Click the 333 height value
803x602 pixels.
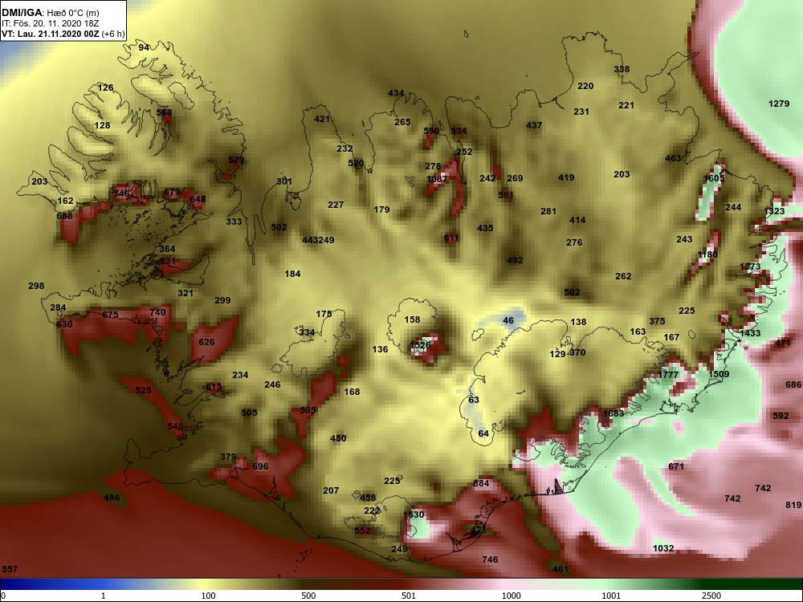point(234,222)
